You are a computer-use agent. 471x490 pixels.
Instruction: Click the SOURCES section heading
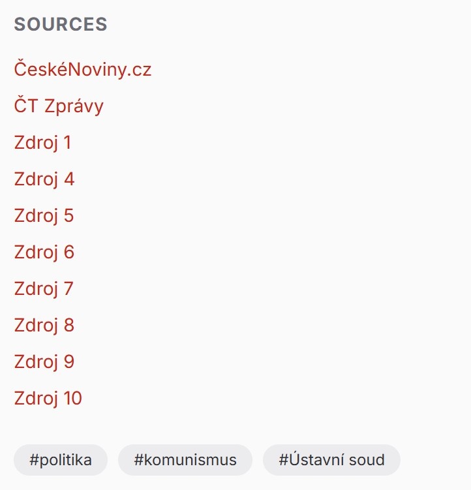[61, 24]
